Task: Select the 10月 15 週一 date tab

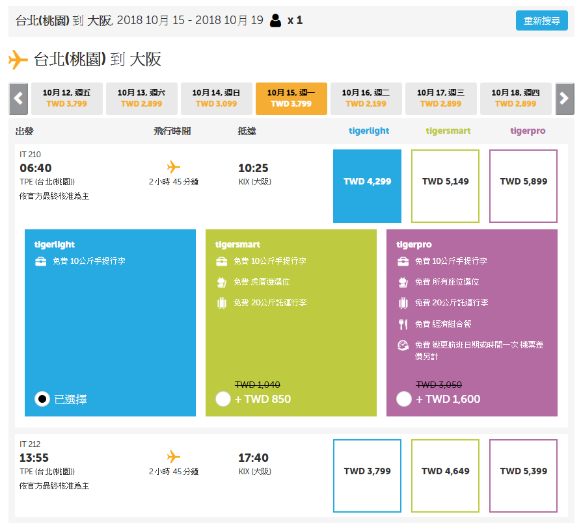Action: pos(291,99)
